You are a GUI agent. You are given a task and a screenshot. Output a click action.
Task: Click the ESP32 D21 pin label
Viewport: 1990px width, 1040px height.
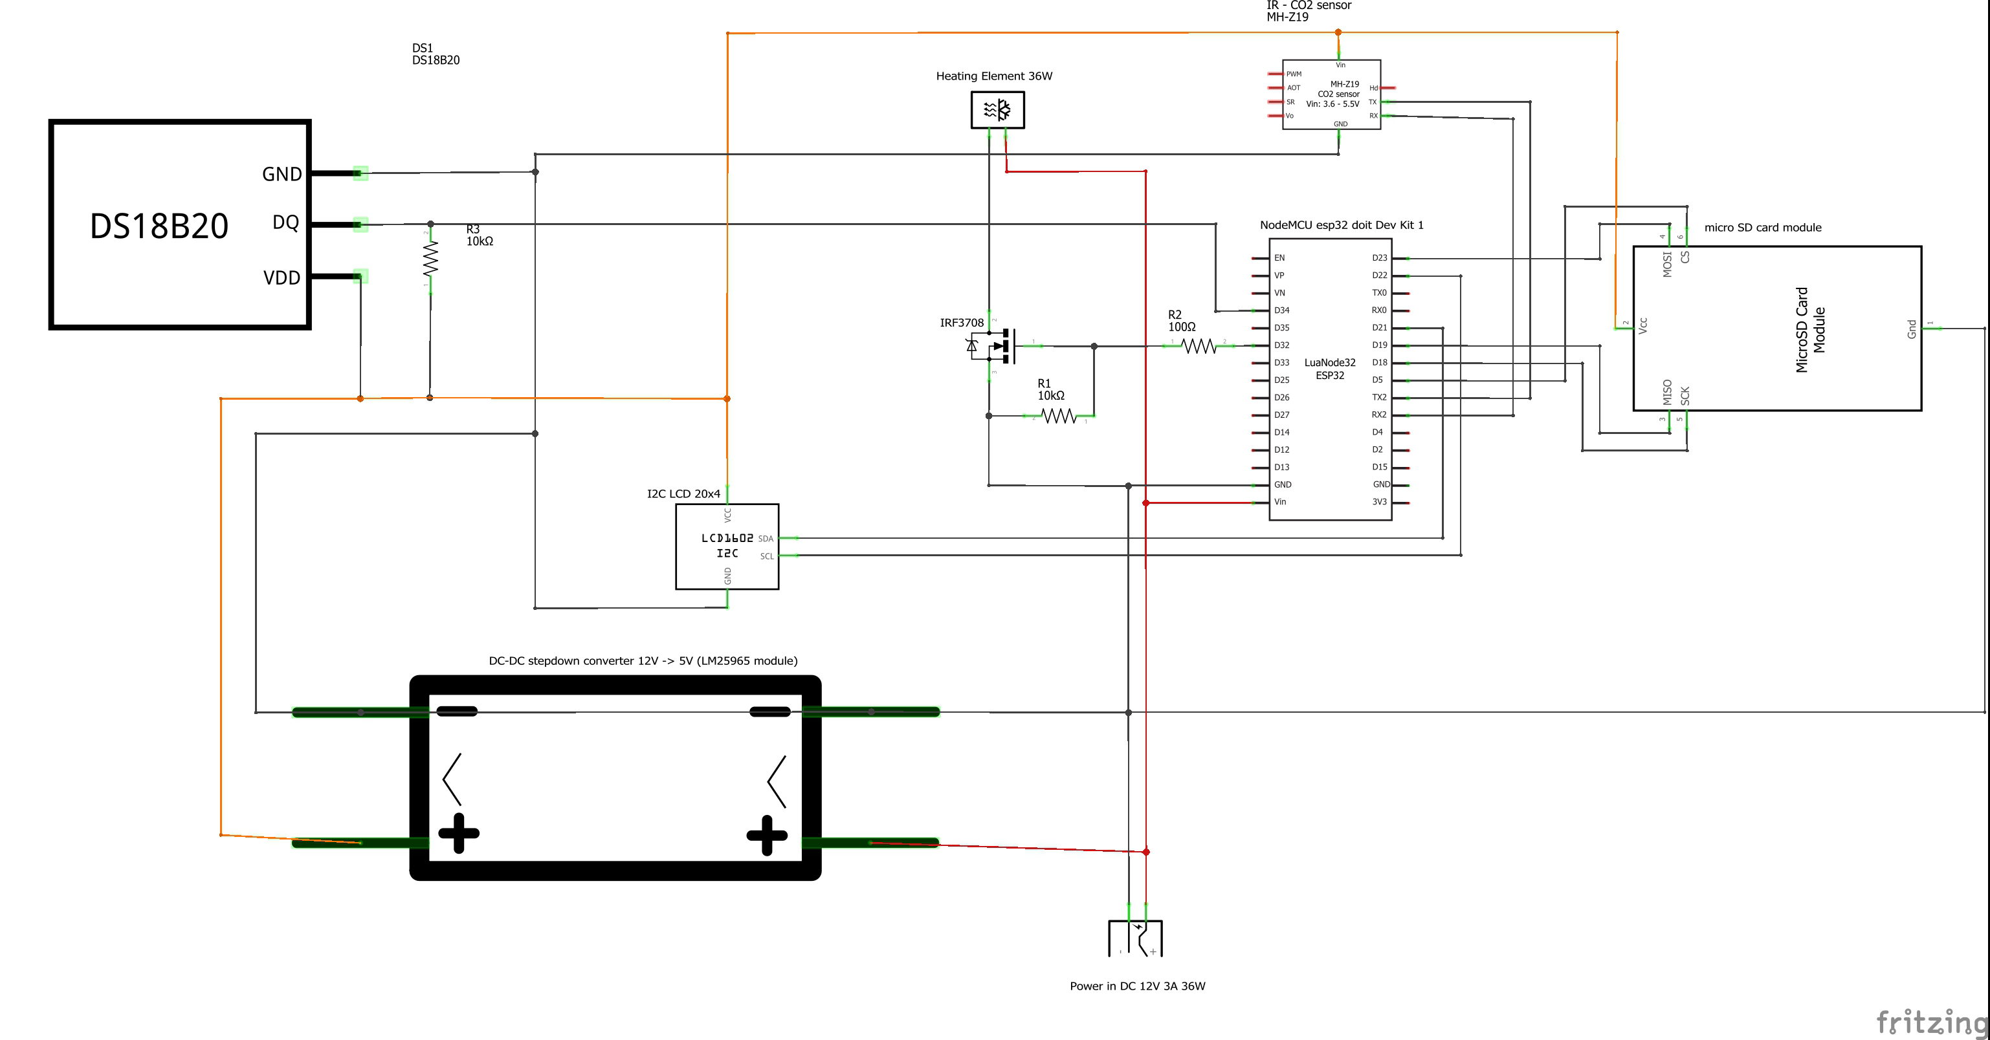pos(1380,328)
